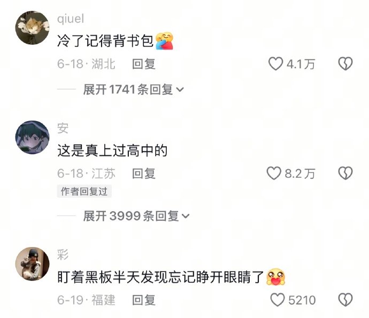
Task: Like 彩's comment with 5210 likes
Action: click(x=278, y=300)
